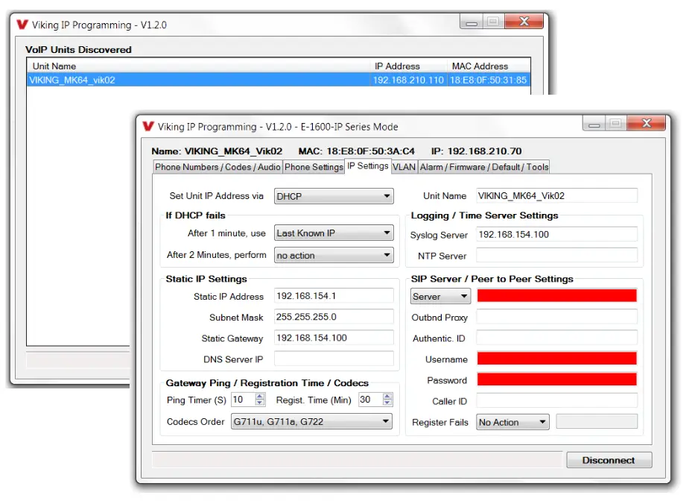
Task: Open the After 2 Minutes perform dropdown
Action: click(x=334, y=255)
